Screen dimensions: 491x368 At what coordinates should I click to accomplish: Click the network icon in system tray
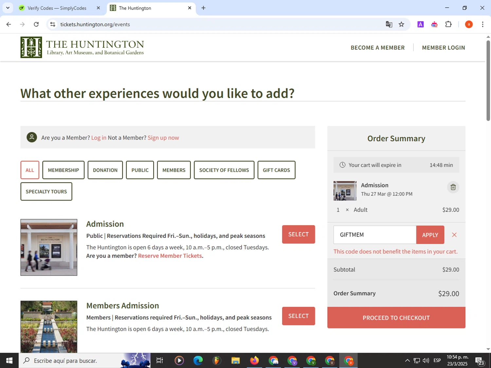[416, 360]
